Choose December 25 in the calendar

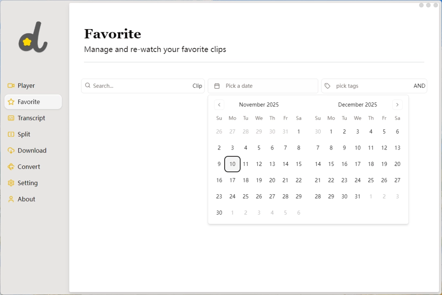(x=371, y=180)
